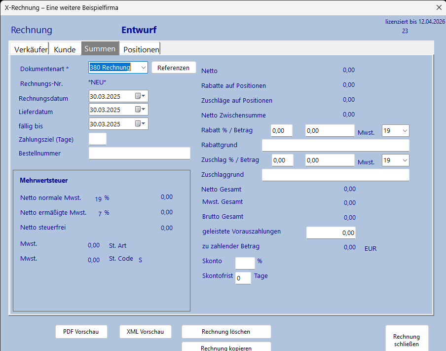Open the Rabatt Mwst. rate dropdown
446x351 pixels.
tap(405, 131)
